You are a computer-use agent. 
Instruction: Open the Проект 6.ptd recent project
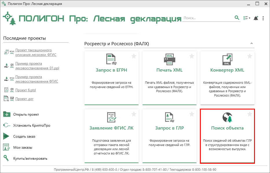[25, 90]
